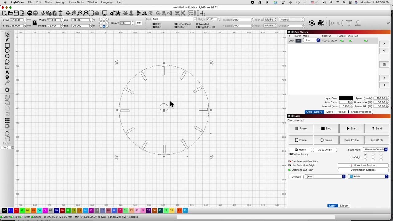
Task: Open the Arrange menu
Action: point(60,2)
